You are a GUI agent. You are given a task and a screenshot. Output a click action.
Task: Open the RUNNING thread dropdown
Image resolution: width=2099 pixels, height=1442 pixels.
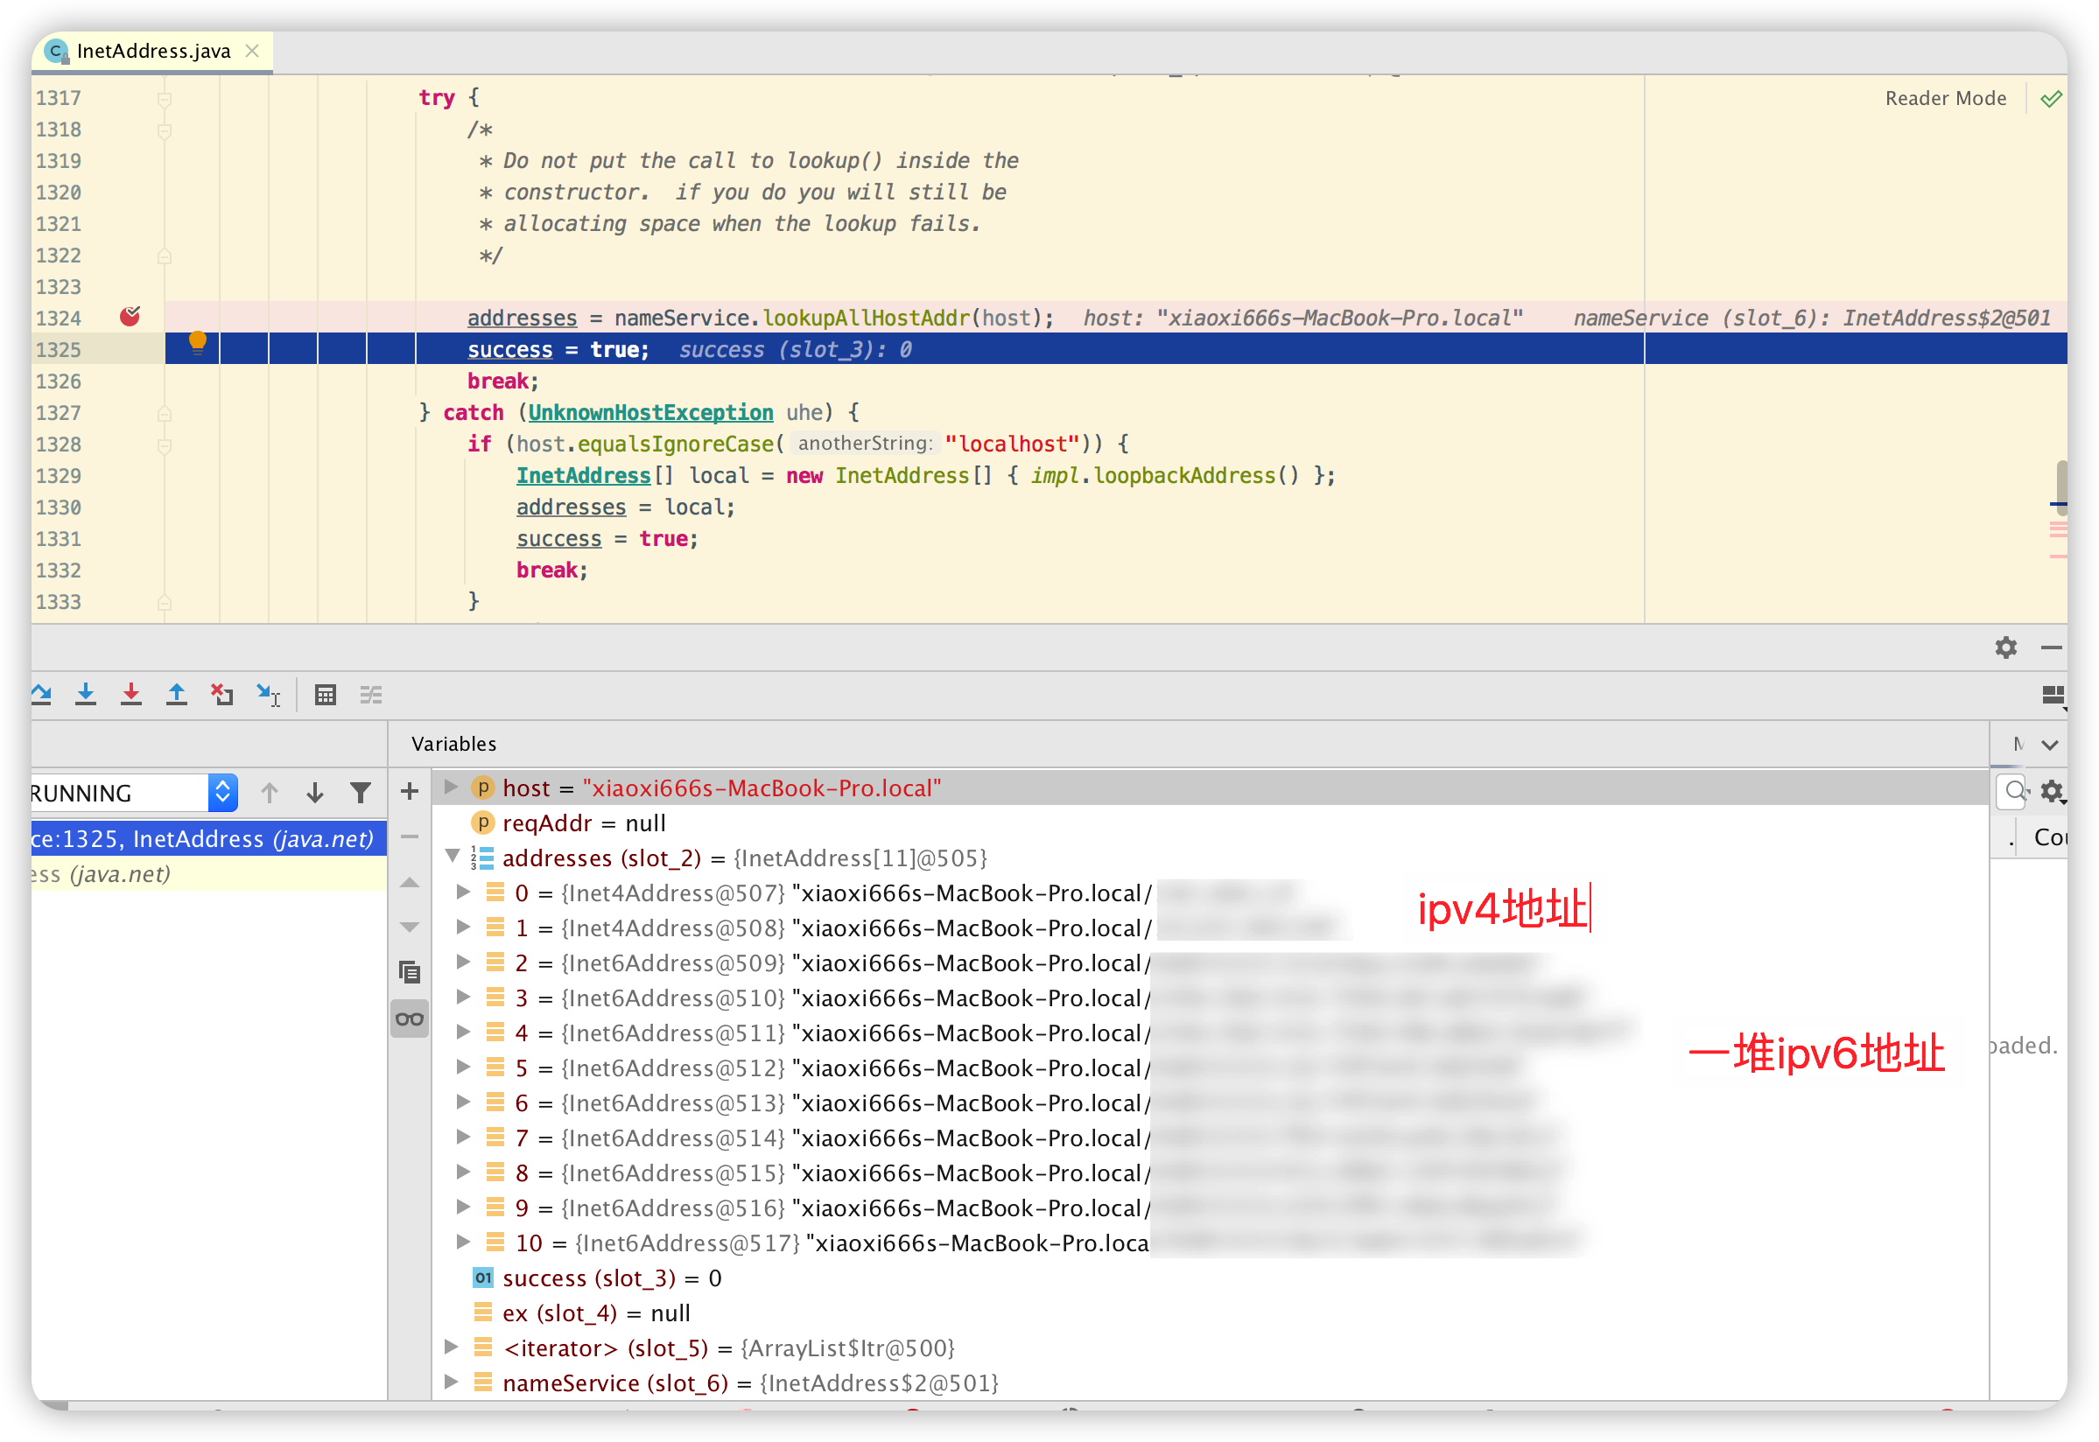point(222,793)
